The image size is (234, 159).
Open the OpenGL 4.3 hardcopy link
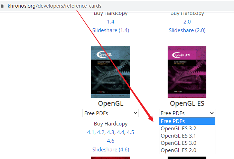pos(111,132)
